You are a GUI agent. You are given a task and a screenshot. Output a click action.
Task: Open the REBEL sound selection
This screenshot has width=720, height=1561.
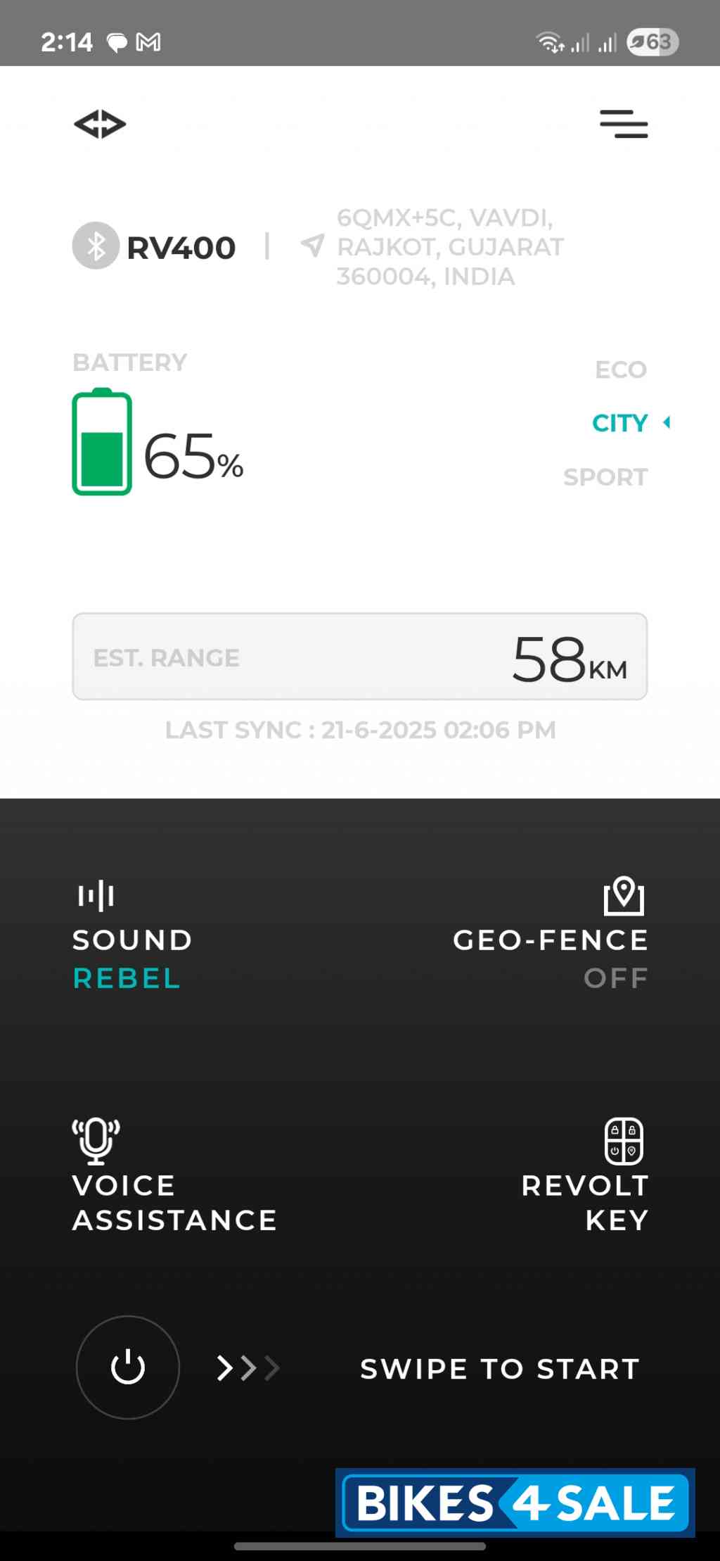127,978
